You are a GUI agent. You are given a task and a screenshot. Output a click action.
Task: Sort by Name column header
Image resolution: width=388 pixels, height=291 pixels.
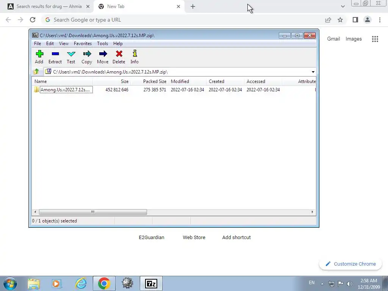(x=63, y=81)
